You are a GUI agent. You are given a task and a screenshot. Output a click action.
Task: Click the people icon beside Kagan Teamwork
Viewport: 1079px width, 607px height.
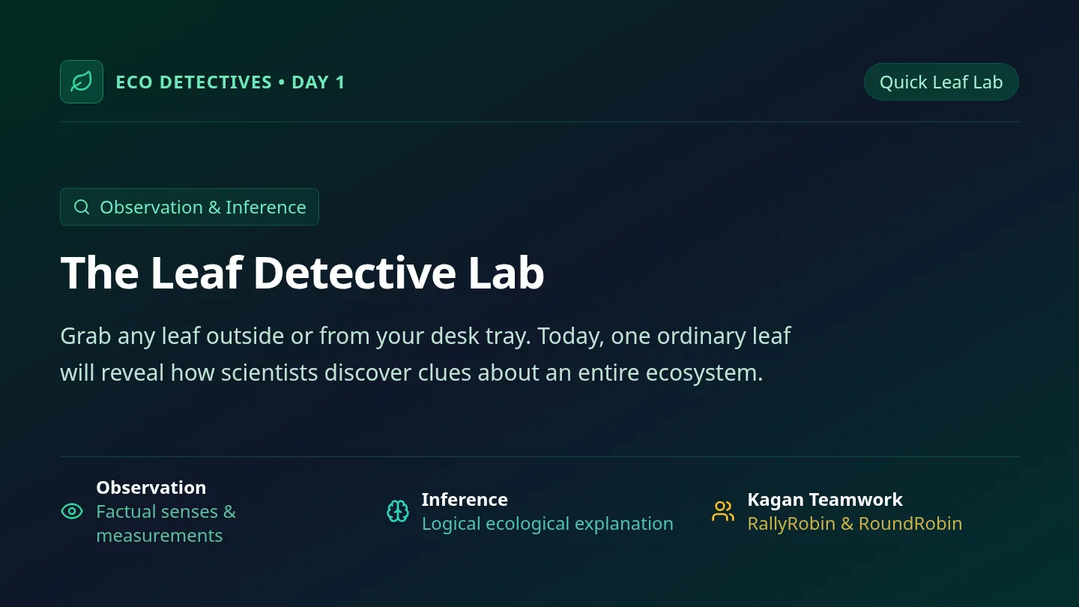tap(723, 511)
